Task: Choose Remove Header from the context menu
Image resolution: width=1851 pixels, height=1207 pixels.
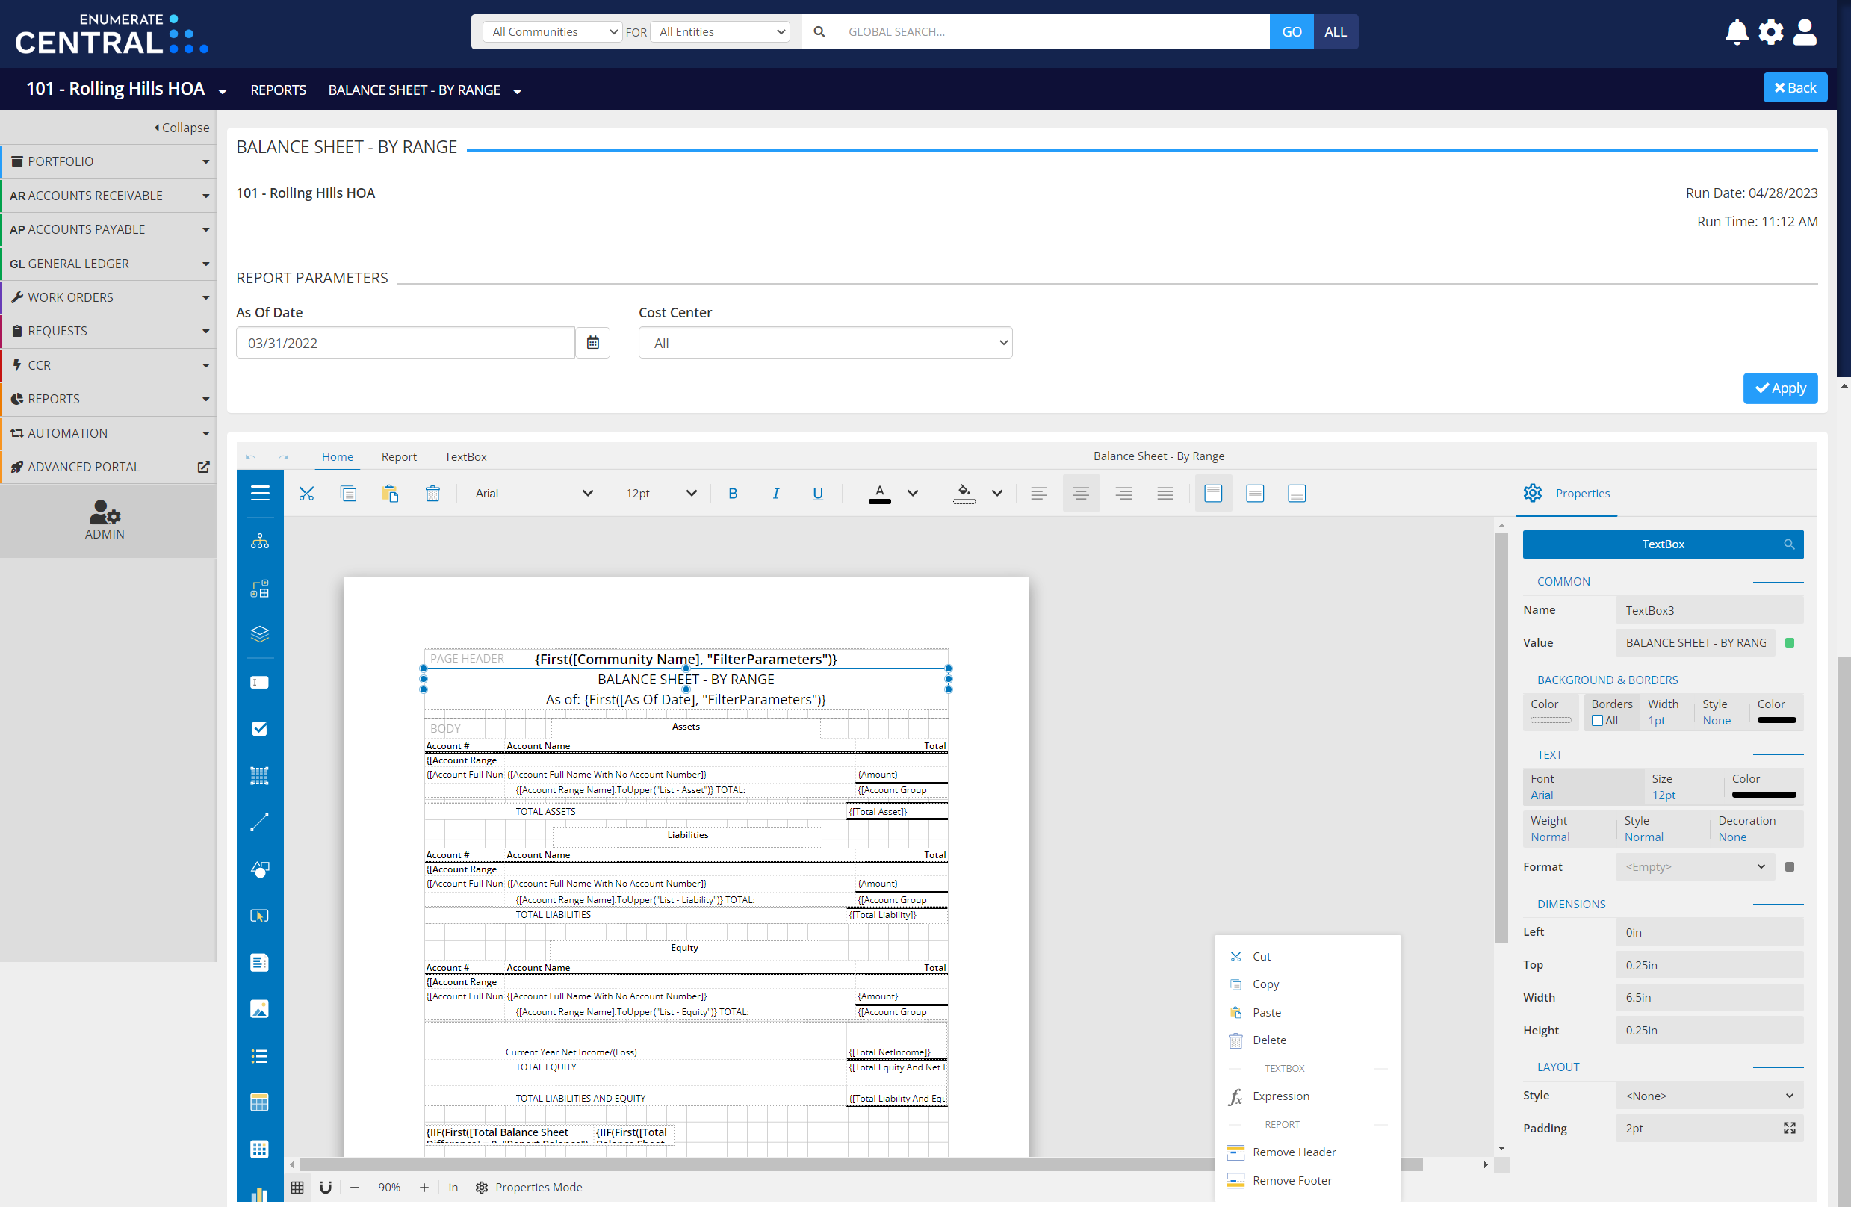Action: [1293, 1152]
